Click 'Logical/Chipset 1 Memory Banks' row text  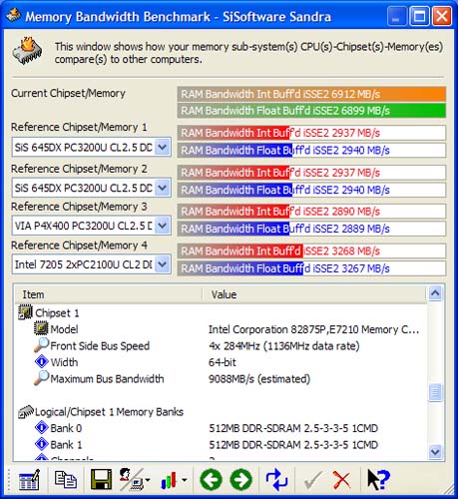tap(109, 412)
